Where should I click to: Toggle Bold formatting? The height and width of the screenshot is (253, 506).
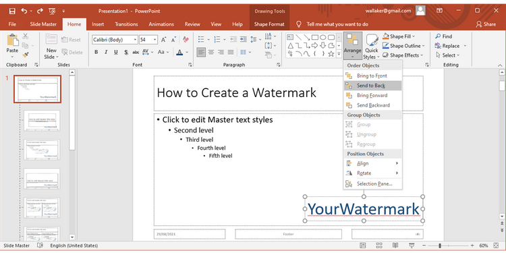point(96,52)
